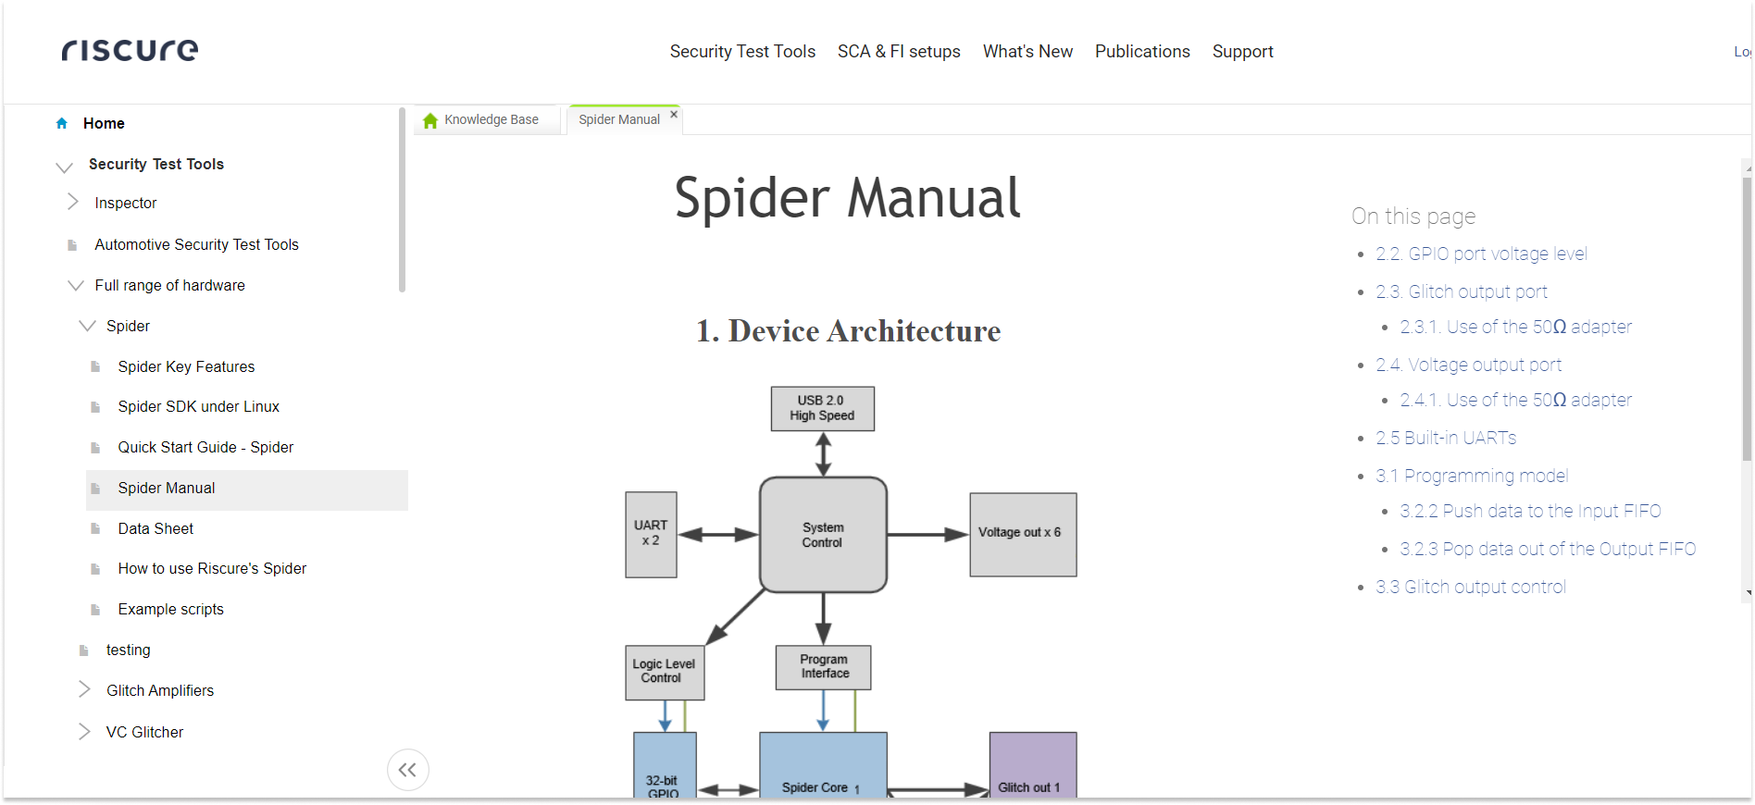1755x805 pixels.
Task: Click document icon beside Automotive Security Test Tools
Action: click(72, 245)
